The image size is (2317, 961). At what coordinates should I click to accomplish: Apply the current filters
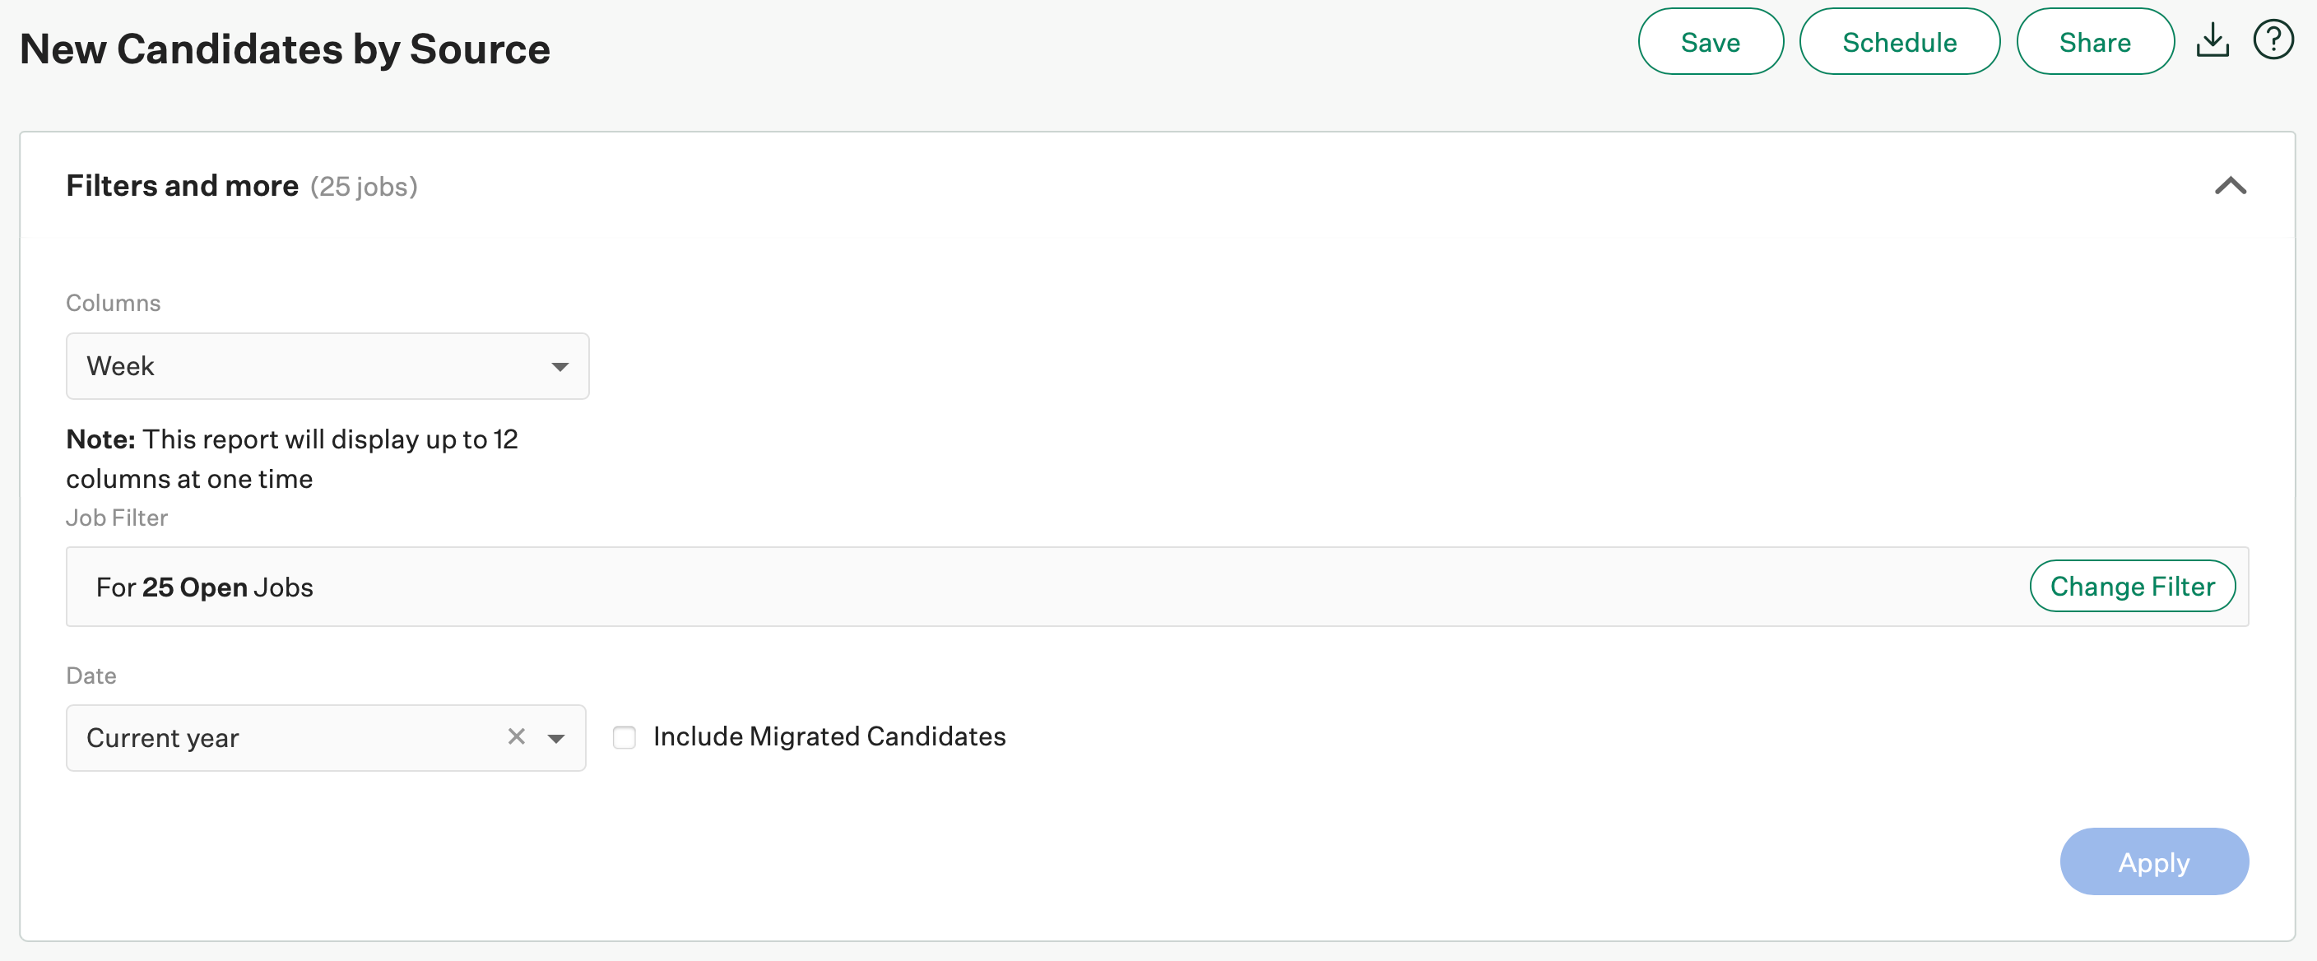pos(2153,861)
